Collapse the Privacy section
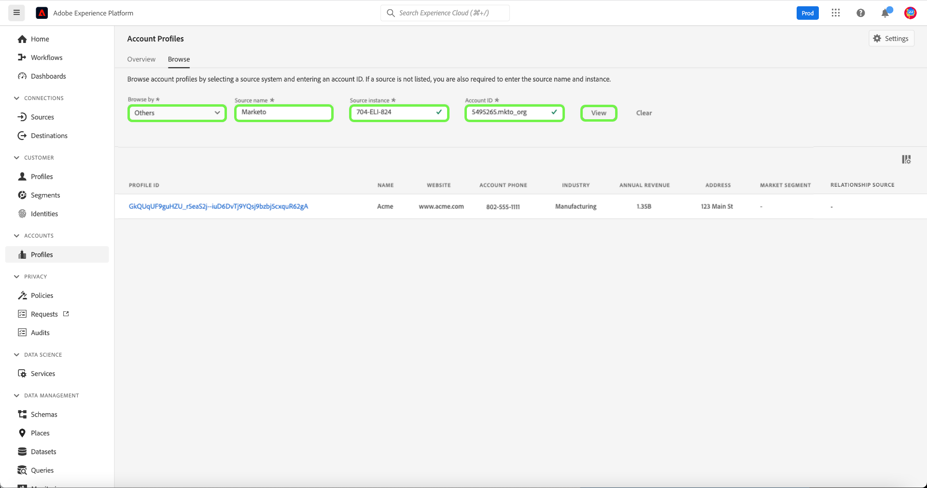 (16, 277)
